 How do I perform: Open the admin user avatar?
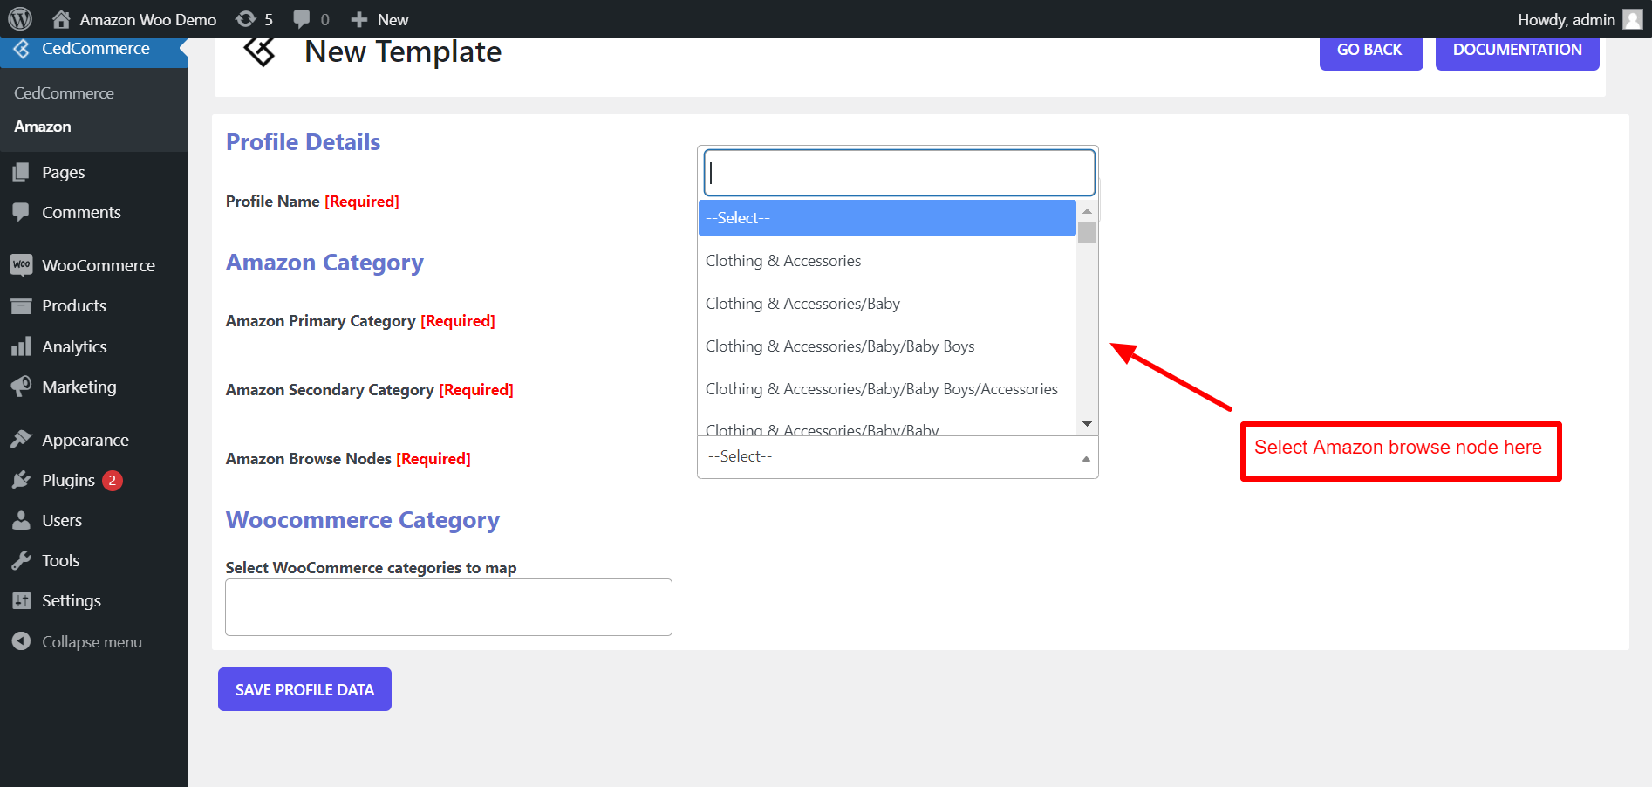(x=1633, y=19)
